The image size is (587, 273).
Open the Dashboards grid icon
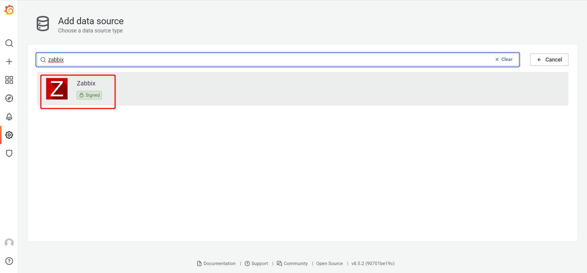pyautogui.click(x=9, y=80)
